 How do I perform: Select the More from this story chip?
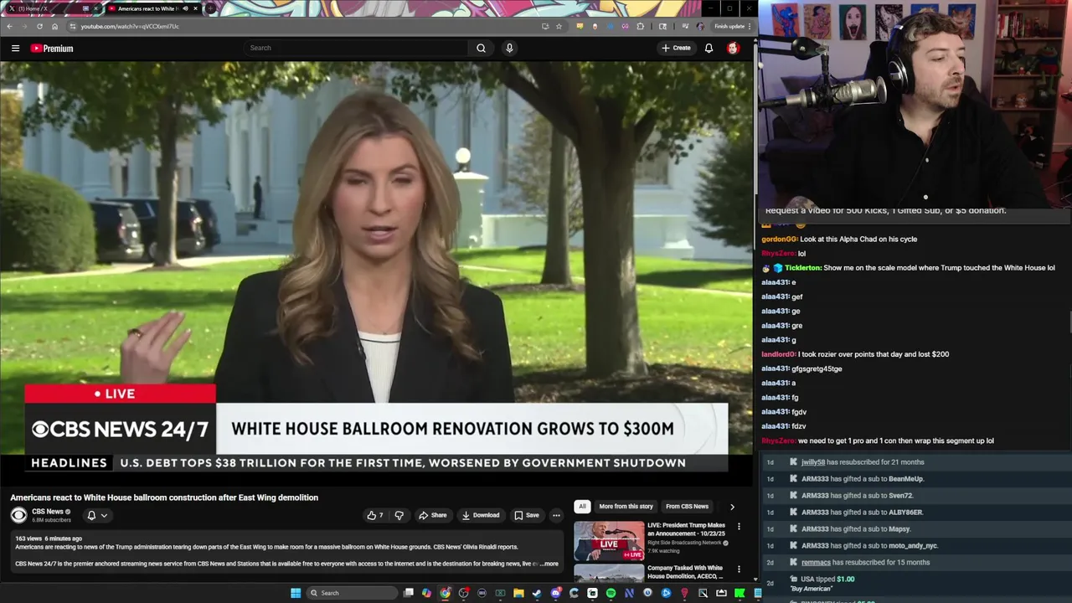[x=626, y=506]
